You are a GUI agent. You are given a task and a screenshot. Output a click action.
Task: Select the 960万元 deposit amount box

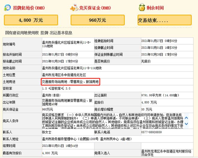click(98, 20)
